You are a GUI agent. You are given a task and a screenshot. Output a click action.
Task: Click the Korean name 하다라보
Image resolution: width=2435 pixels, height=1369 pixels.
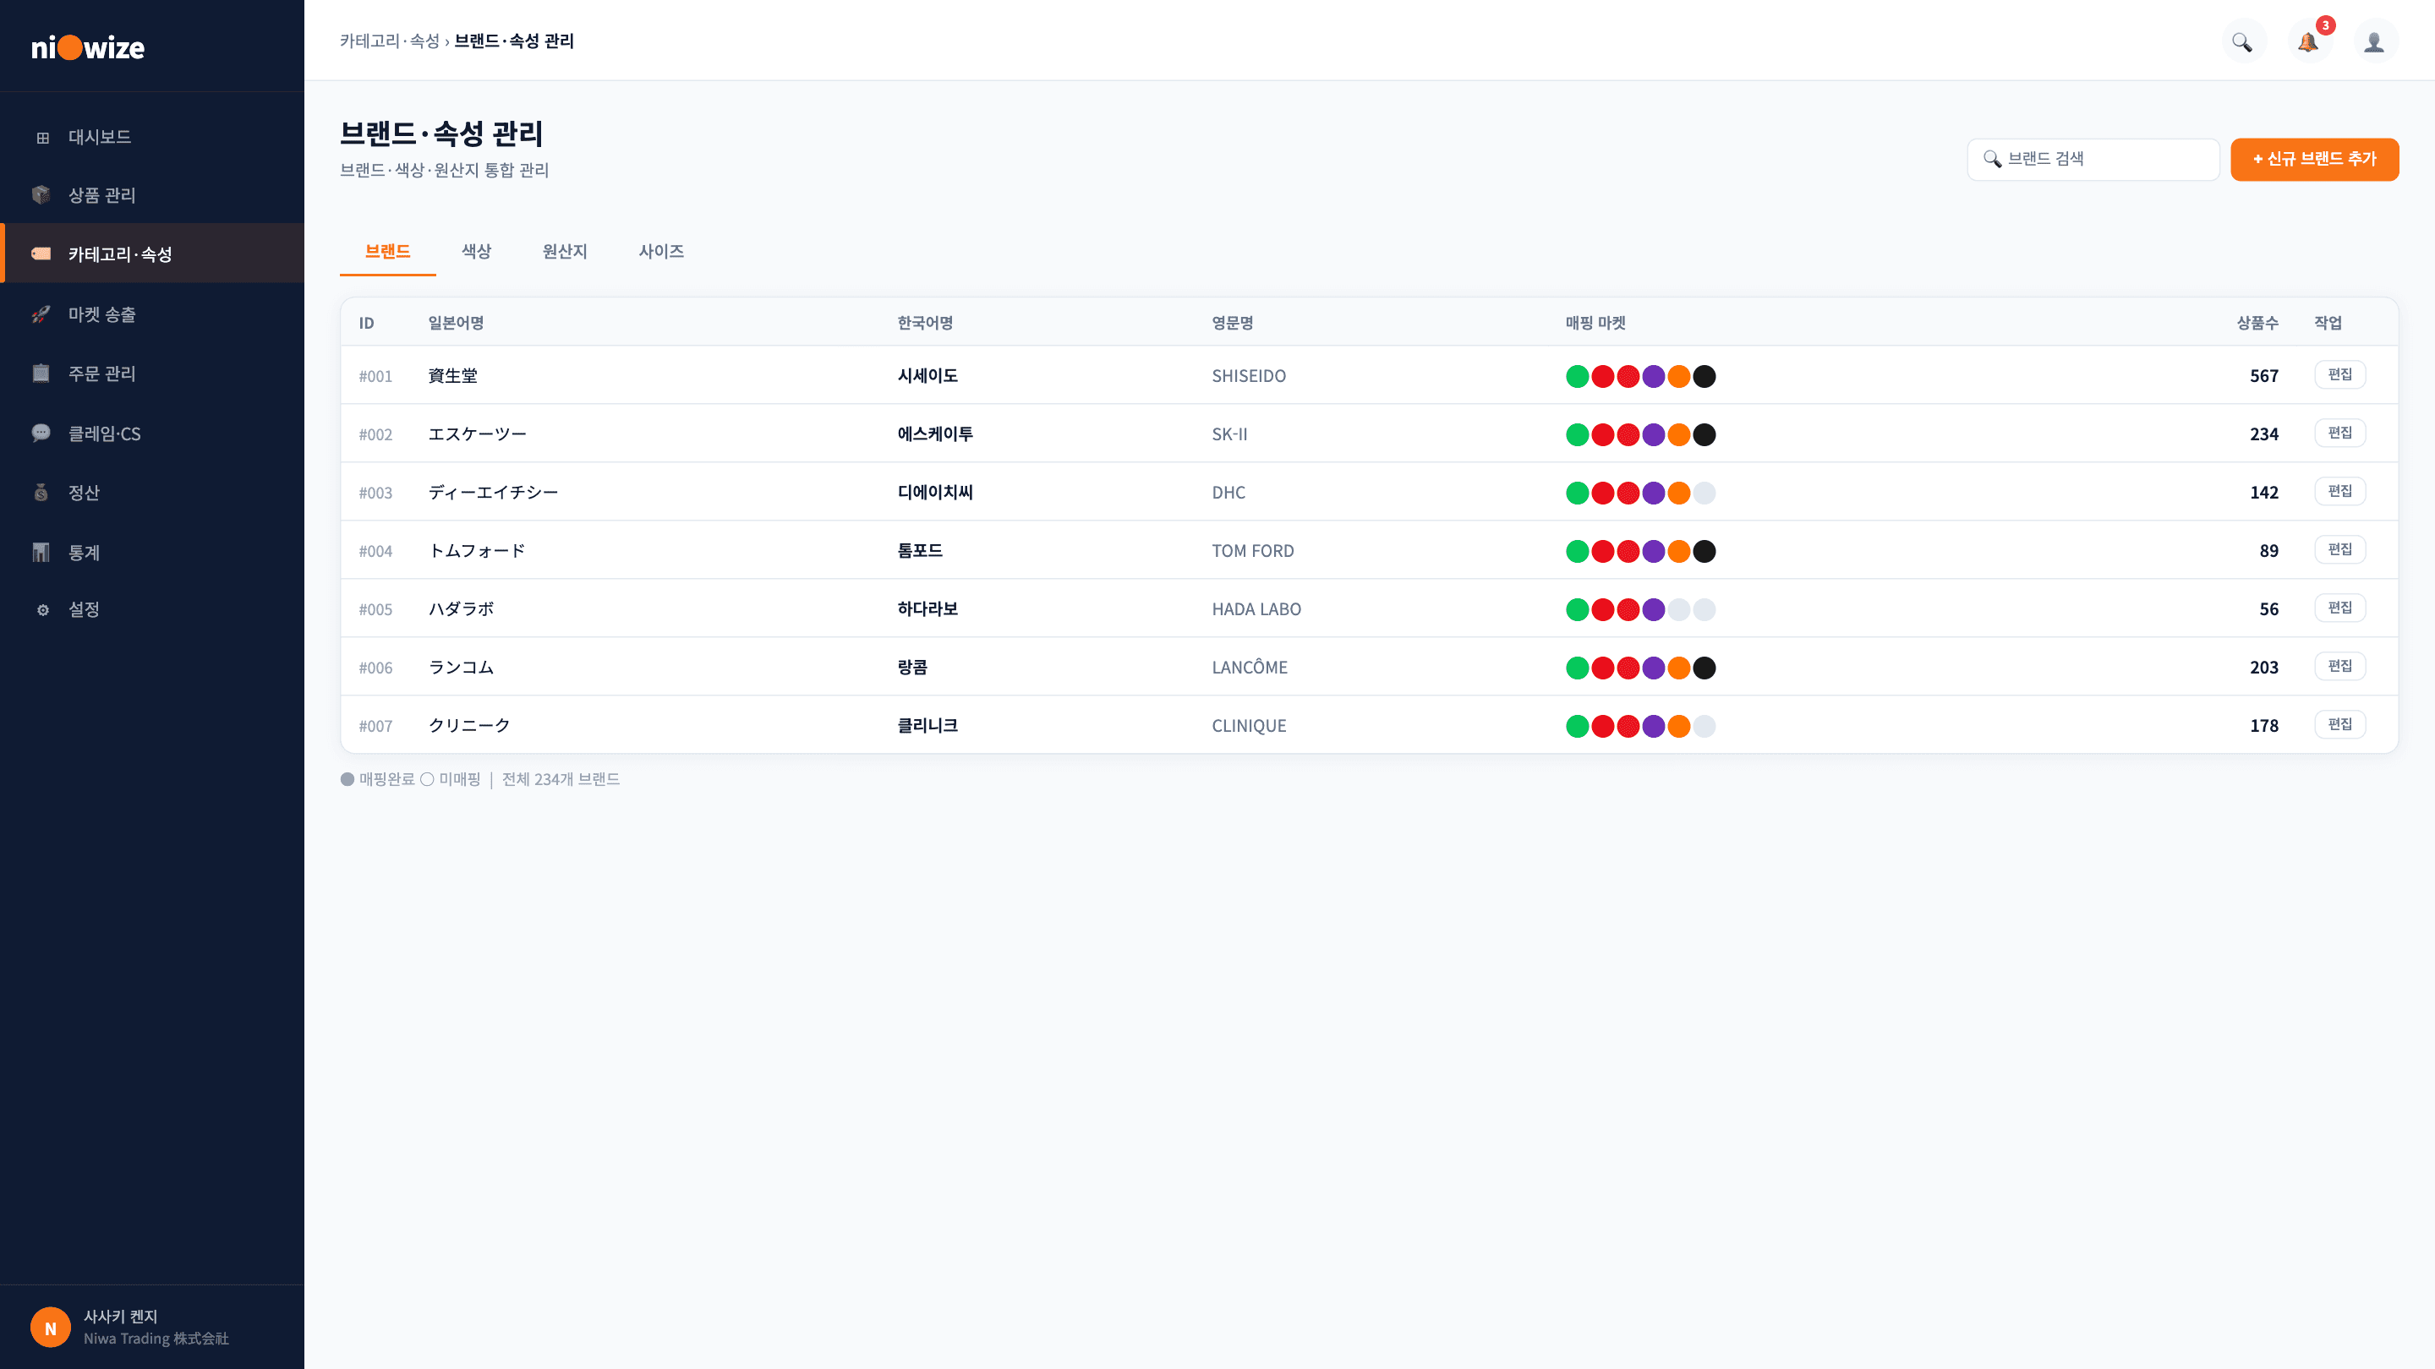pyautogui.click(x=927, y=609)
